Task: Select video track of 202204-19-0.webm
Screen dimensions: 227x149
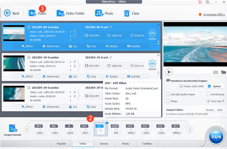Action: tap(71, 62)
